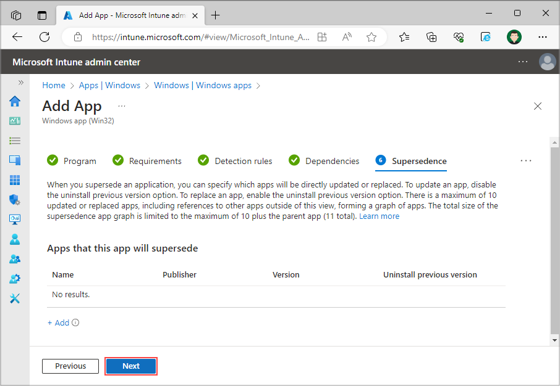Open a new browser tab
Viewport: 560px width, 386px height.
coord(215,15)
